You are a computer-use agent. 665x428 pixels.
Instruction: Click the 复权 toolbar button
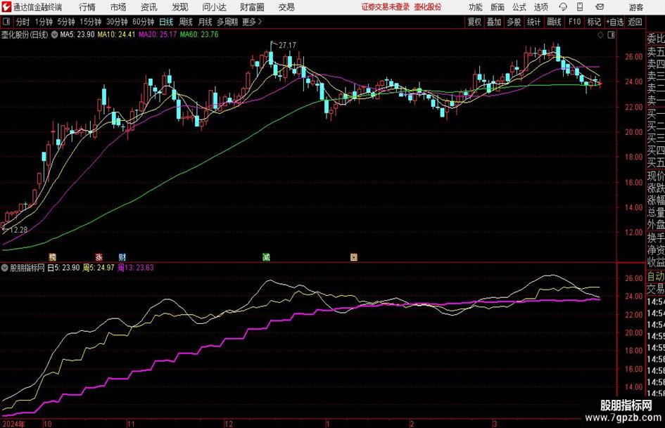click(x=474, y=22)
